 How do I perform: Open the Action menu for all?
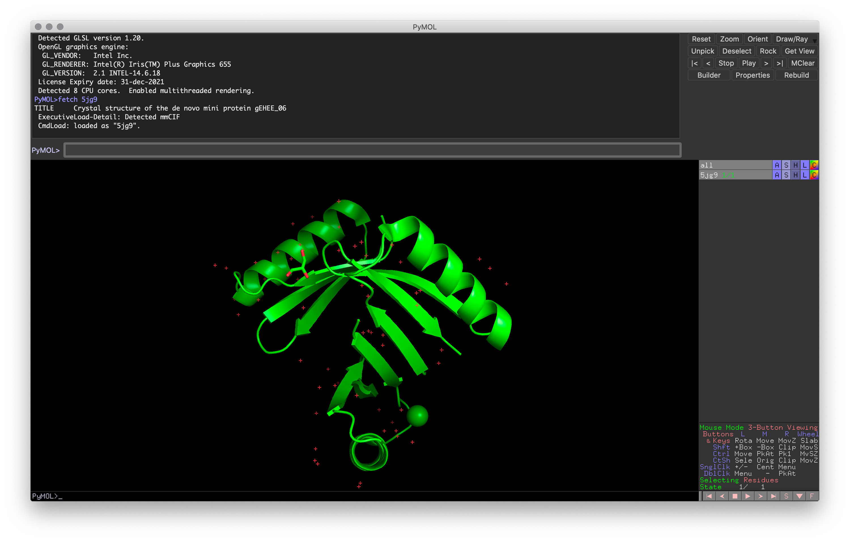coord(777,165)
